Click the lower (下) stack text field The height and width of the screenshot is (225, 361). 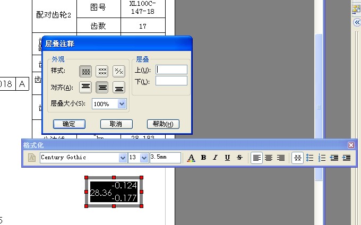[171, 81]
